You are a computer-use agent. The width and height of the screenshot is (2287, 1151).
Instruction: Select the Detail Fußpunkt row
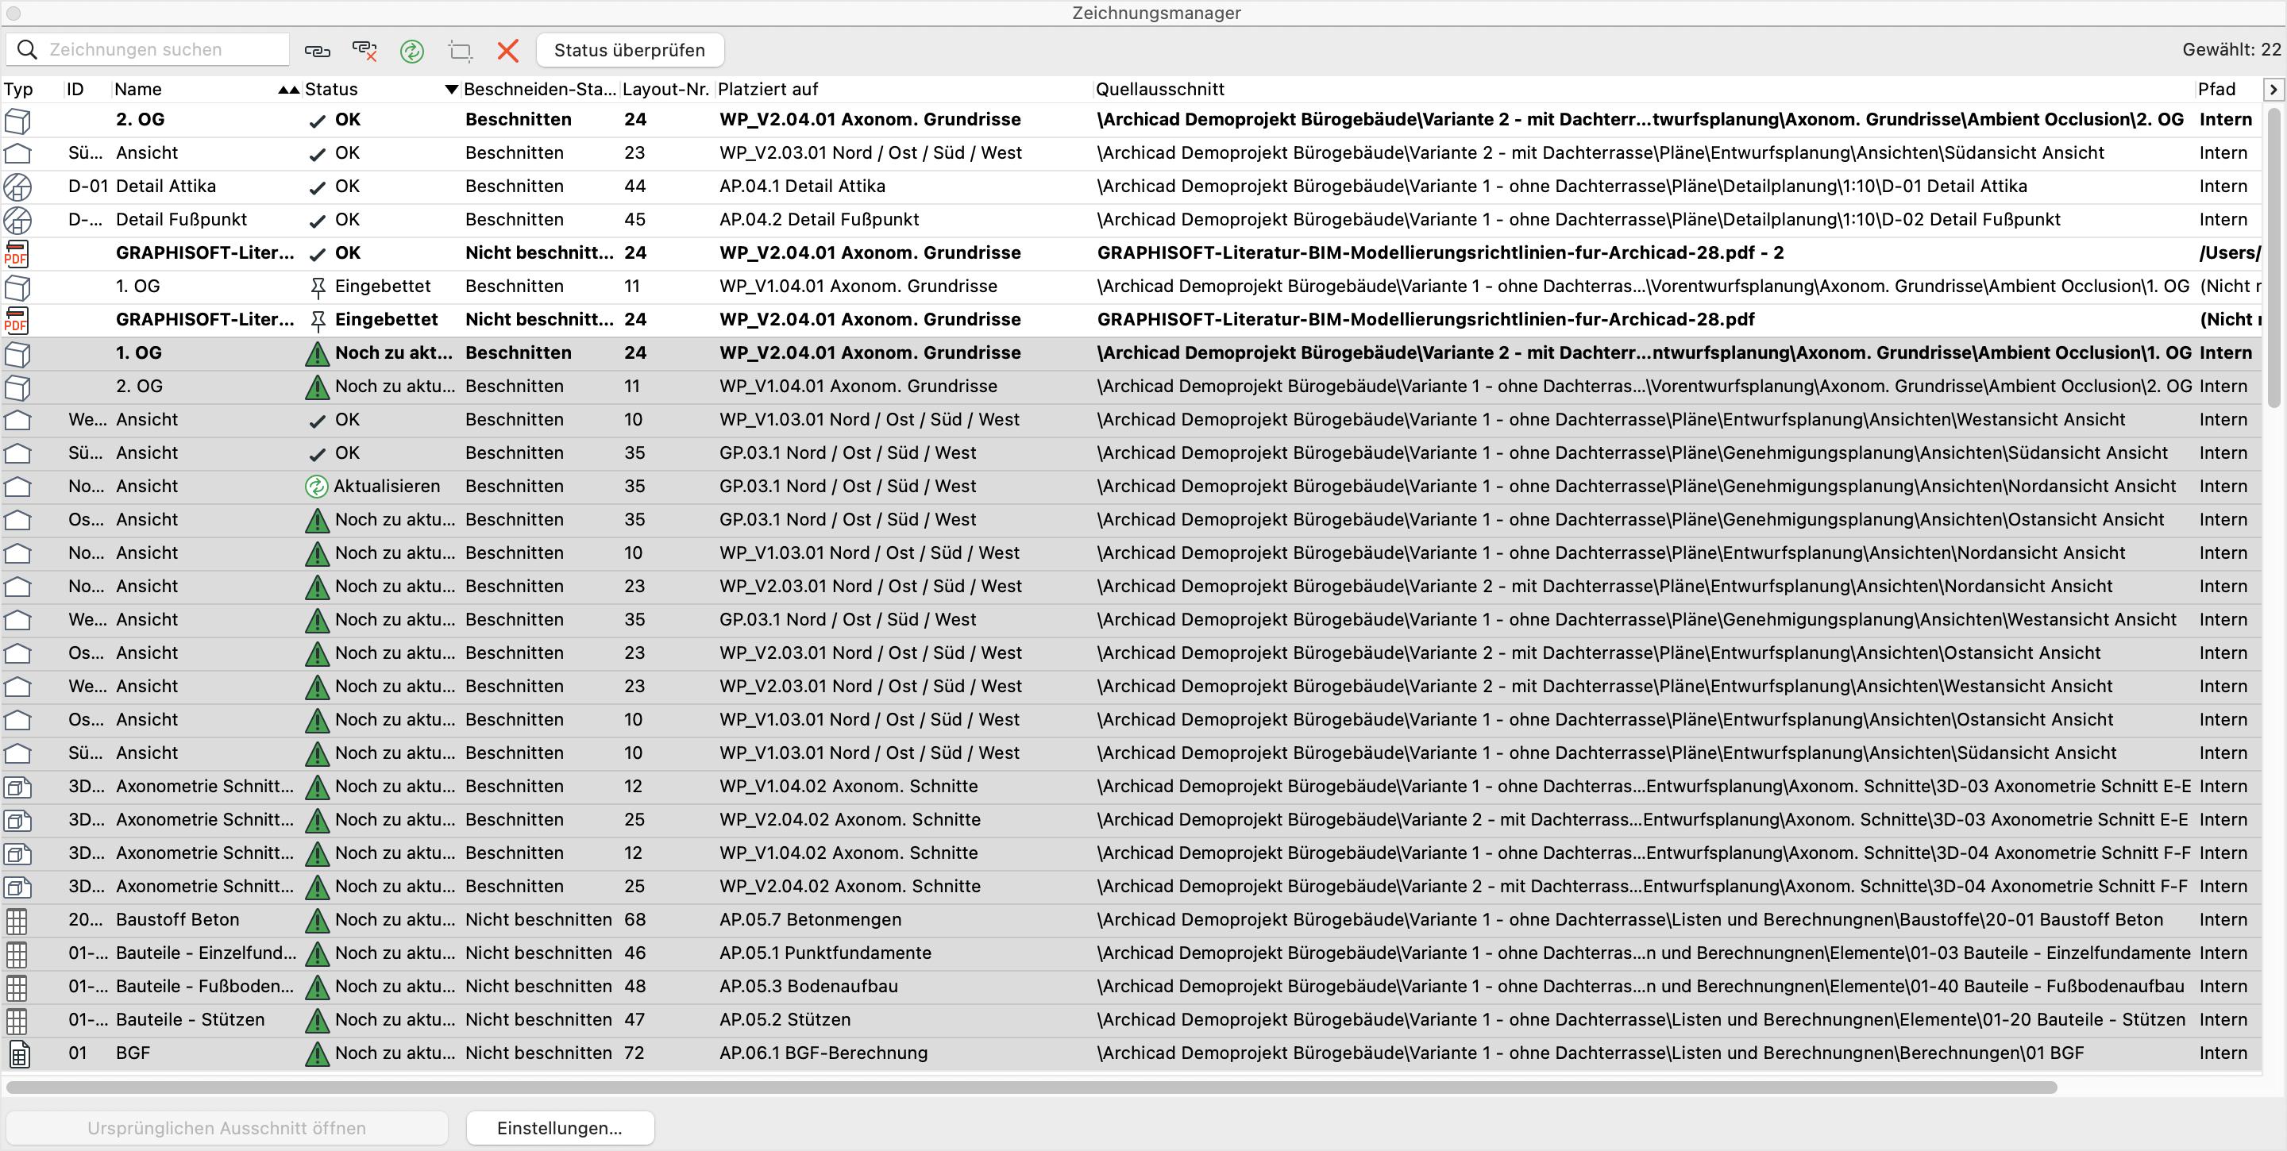[x=1132, y=220]
